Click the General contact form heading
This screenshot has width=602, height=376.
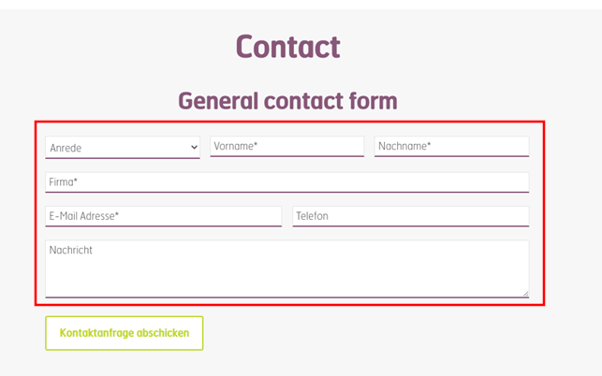click(287, 100)
